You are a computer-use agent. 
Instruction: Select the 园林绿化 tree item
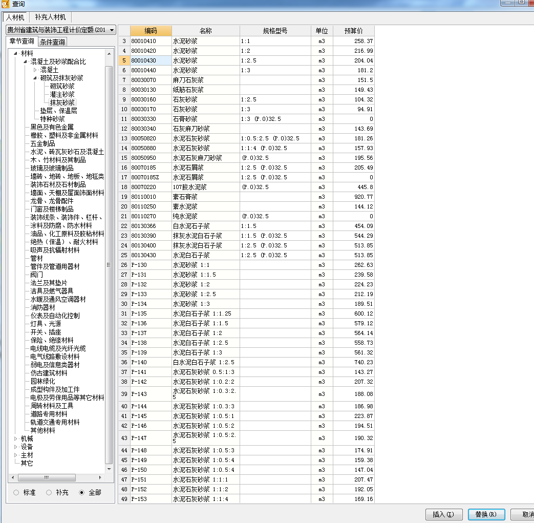pyautogui.click(x=42, y=381)
